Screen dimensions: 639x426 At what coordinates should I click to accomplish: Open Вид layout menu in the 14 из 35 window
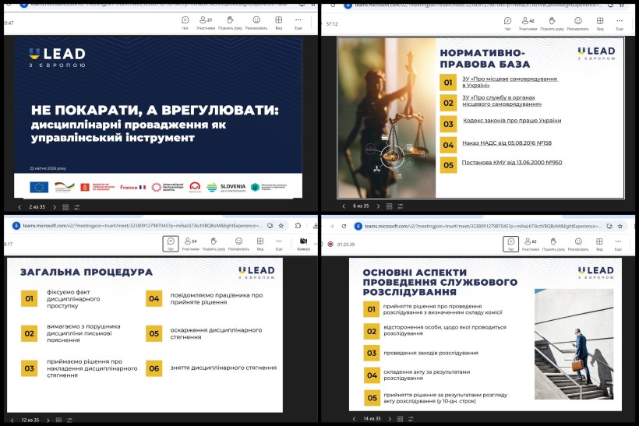(x=599, y=244)
